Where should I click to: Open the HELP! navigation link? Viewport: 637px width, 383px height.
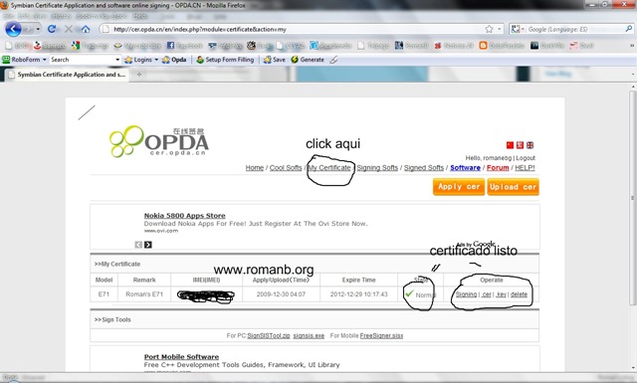click(x=525, y=168)
